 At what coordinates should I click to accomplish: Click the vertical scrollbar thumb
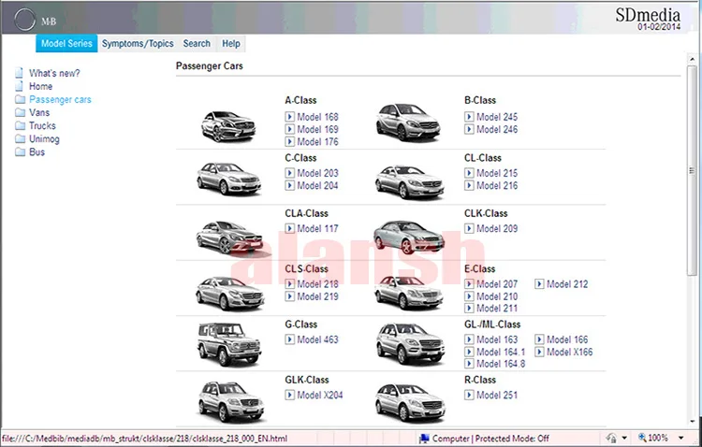click(x=692, y=171)
